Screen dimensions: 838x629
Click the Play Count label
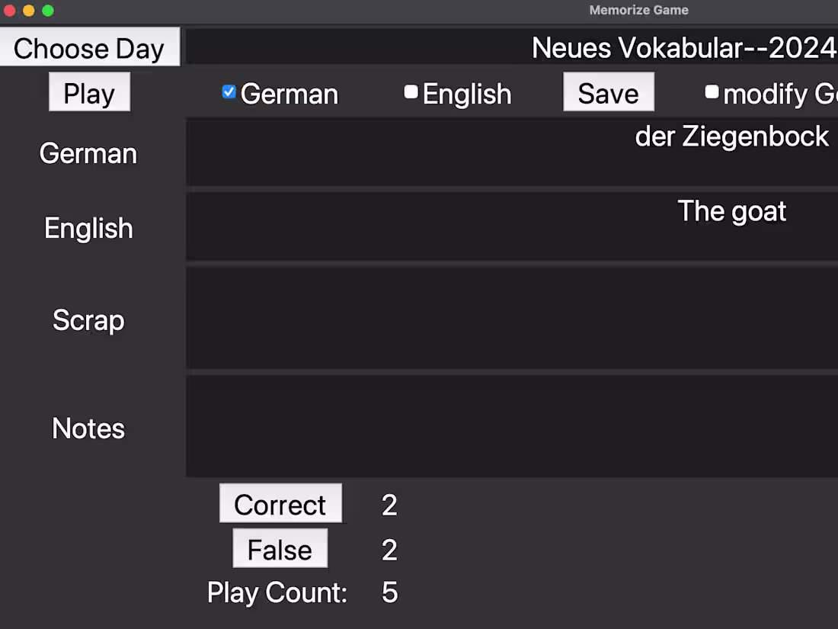[277, 592]
